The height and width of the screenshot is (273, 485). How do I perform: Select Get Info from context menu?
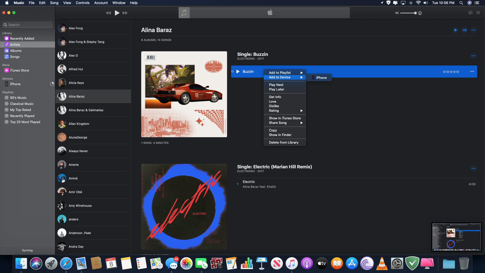click(275, 97)
